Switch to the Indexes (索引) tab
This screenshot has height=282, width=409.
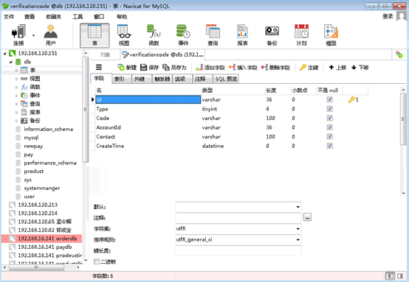pos(122,79)
